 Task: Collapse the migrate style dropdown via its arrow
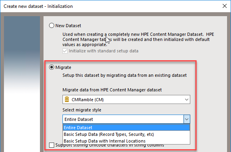pyautogui.click(x=187, y=119)
